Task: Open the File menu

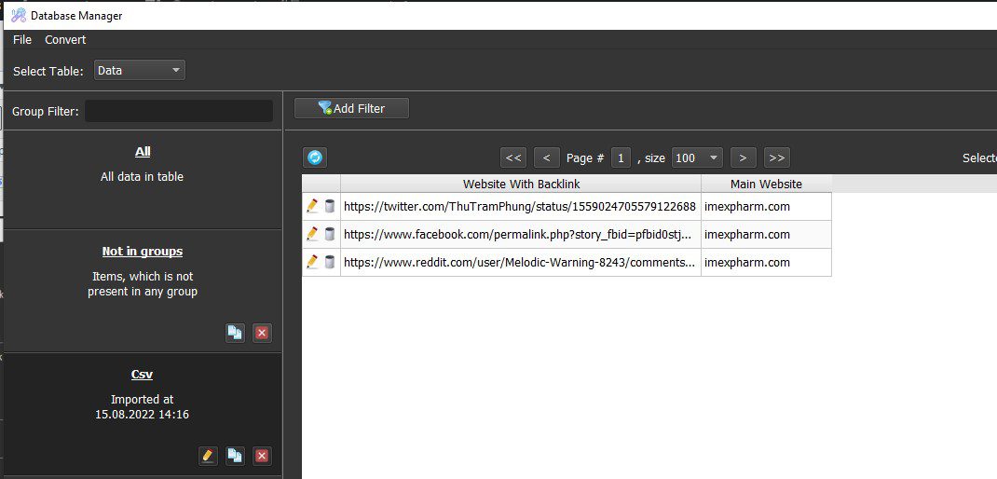Action: pos(22,39)
